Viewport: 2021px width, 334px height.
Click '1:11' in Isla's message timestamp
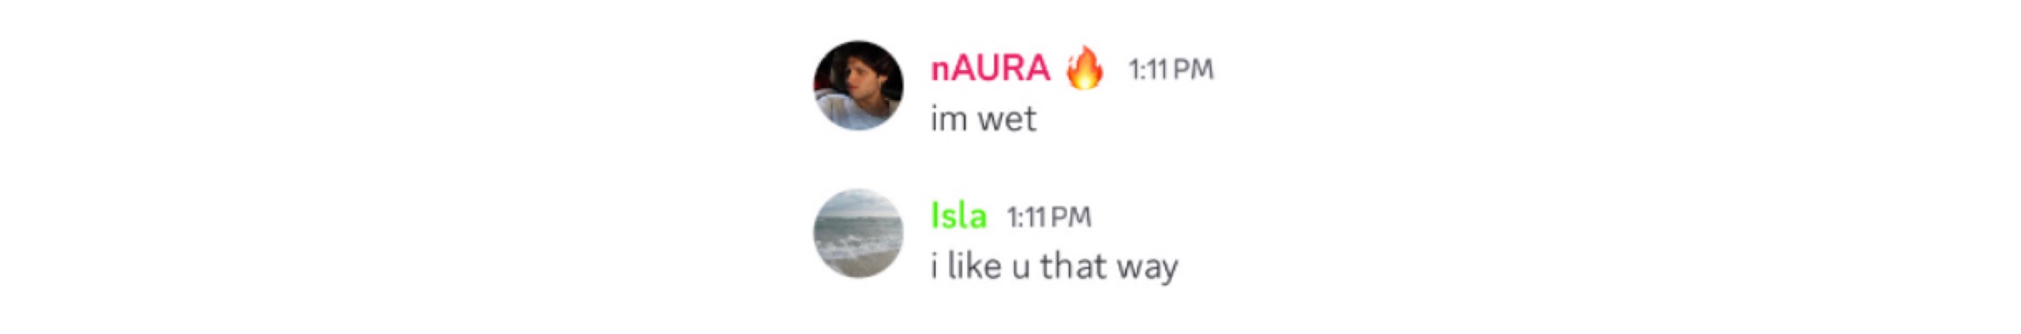pyautogui.click(x=1027, y=217)
